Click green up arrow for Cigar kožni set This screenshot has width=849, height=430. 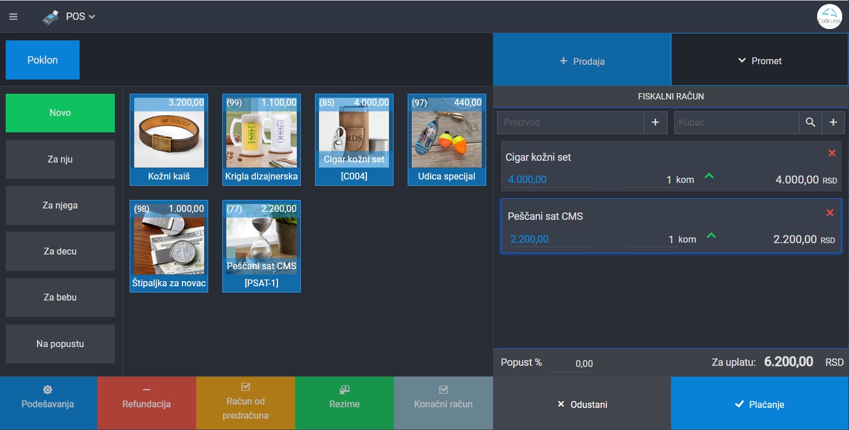click(709, 176)
